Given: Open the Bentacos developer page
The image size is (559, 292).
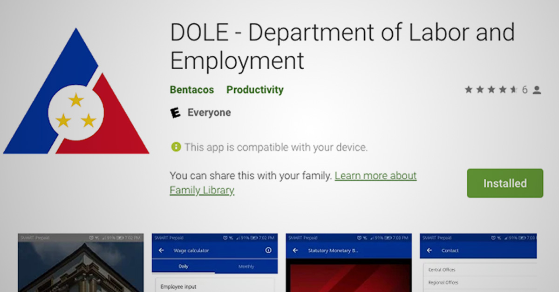Looking at the screenshot, I should coord(191,89).
